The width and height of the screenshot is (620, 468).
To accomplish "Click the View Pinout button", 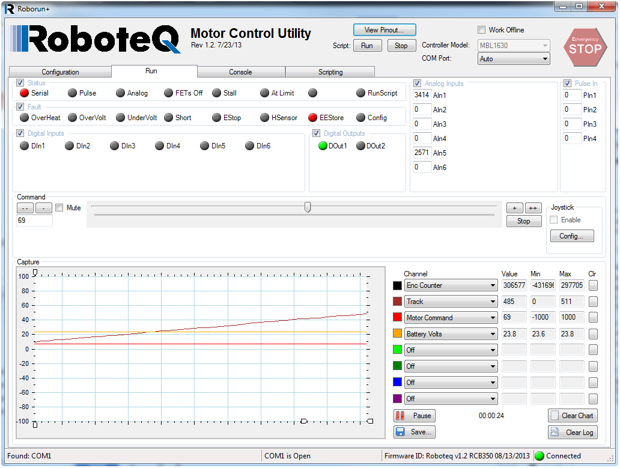I will pyautogui.click(x=384, y=30).
